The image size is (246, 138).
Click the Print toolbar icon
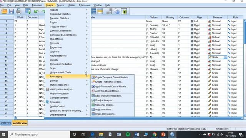(x=19, y=11)
